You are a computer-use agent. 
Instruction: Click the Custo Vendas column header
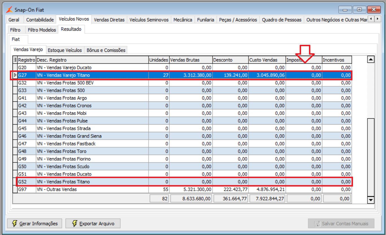[267, 60]
